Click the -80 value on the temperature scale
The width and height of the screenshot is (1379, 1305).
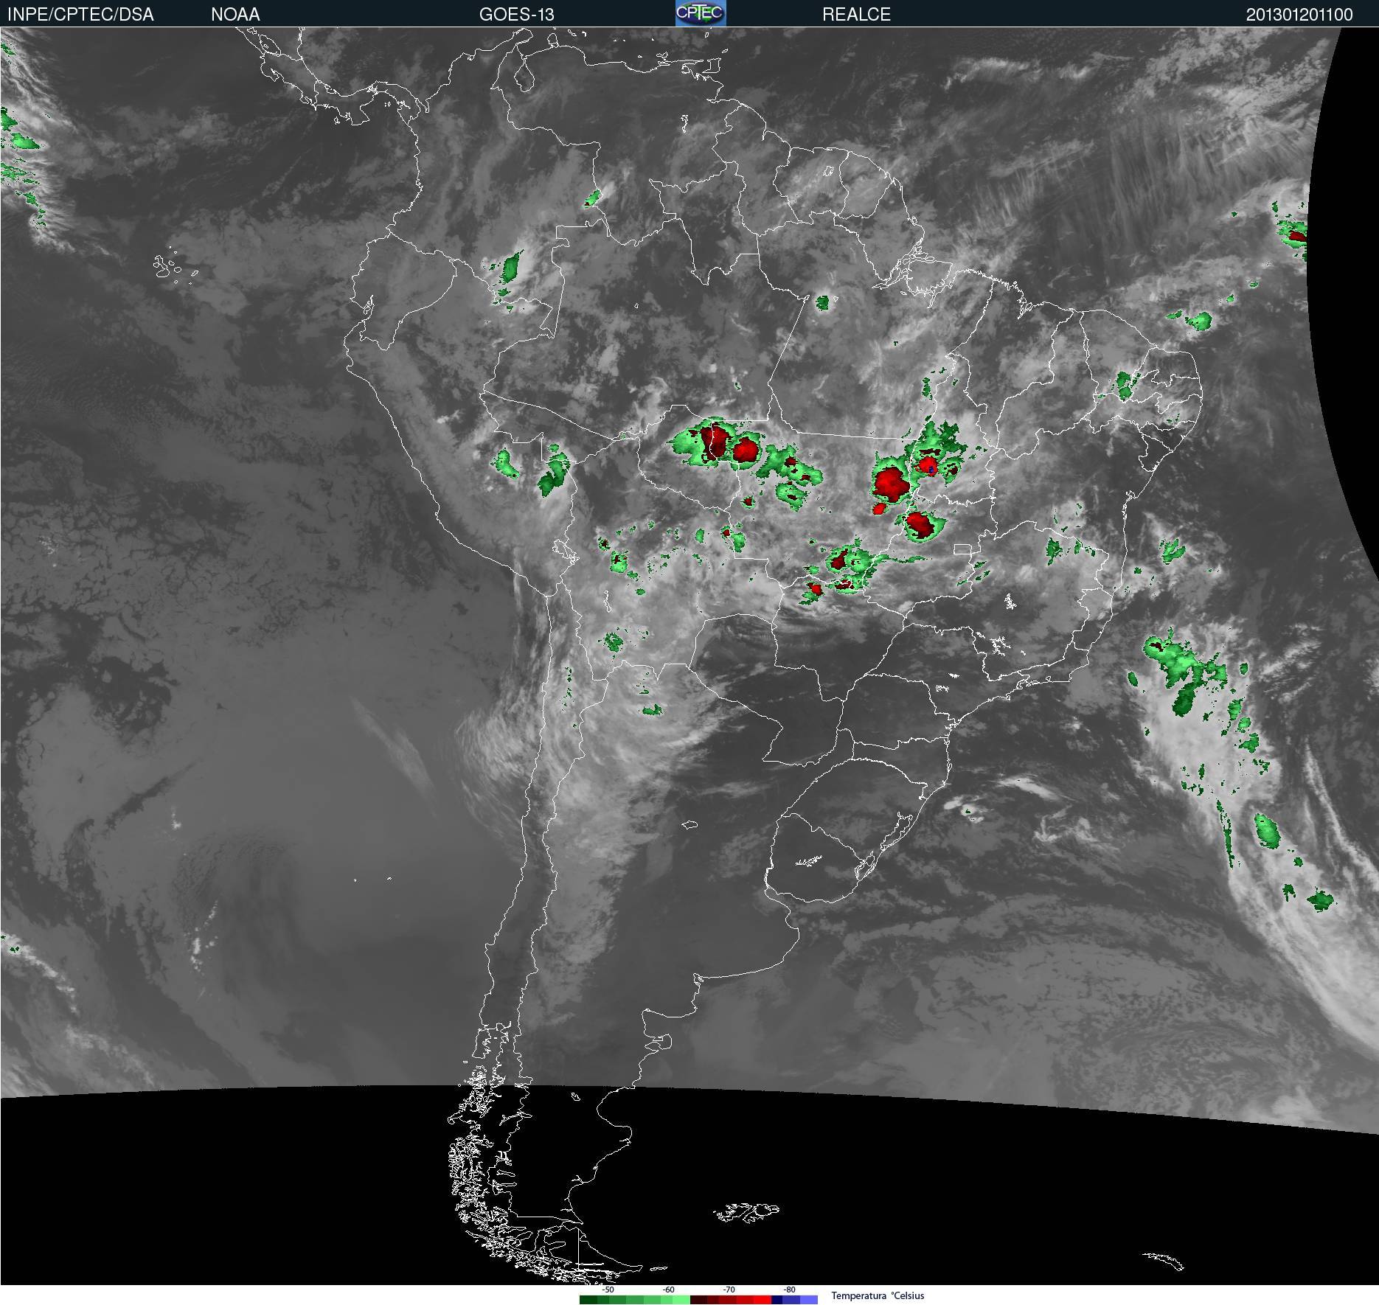(789, 1290)
